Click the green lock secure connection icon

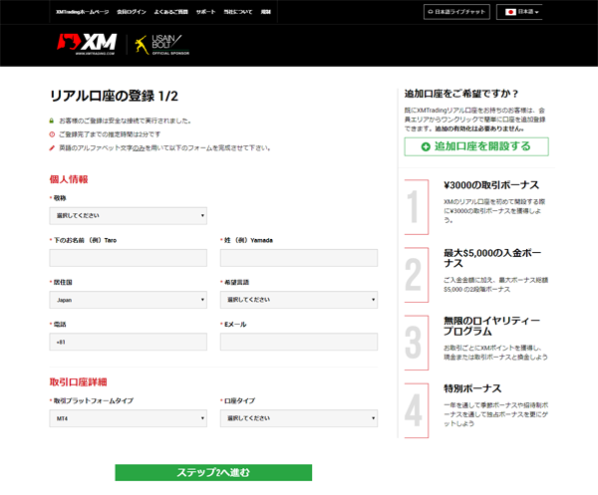coord(52,120)
